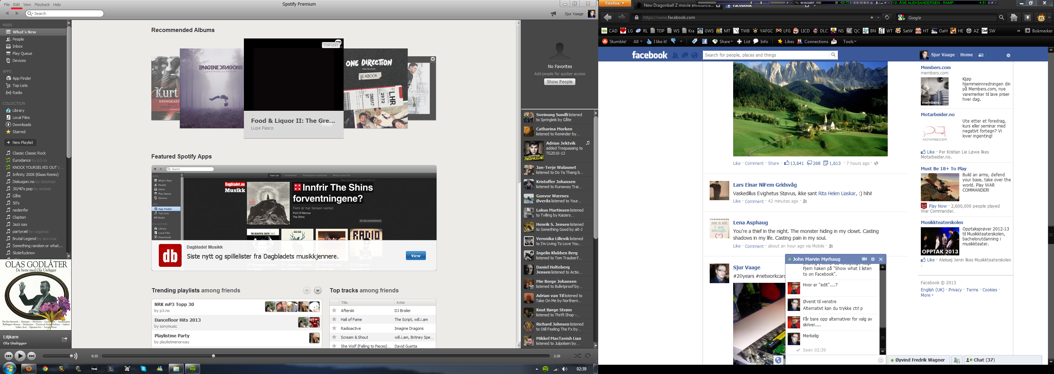The height and width of the screenshot is (374, 1054).
Task: Open StumbleUpon All interests dropdown
Action: [x=637, y=41]
